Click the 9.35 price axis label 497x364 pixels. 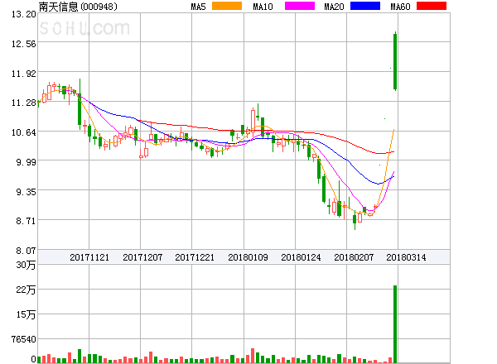(26, 192)
